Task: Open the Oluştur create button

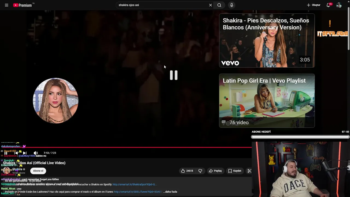Action: 313,5
